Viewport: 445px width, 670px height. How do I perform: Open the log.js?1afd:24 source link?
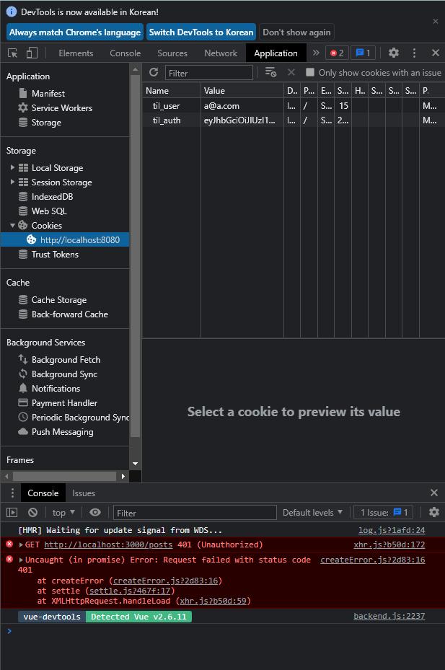[392, 530]
